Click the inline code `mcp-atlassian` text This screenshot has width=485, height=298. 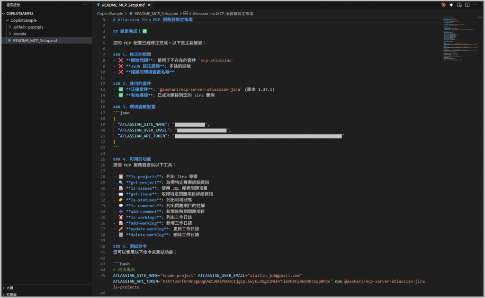[216, 61]
